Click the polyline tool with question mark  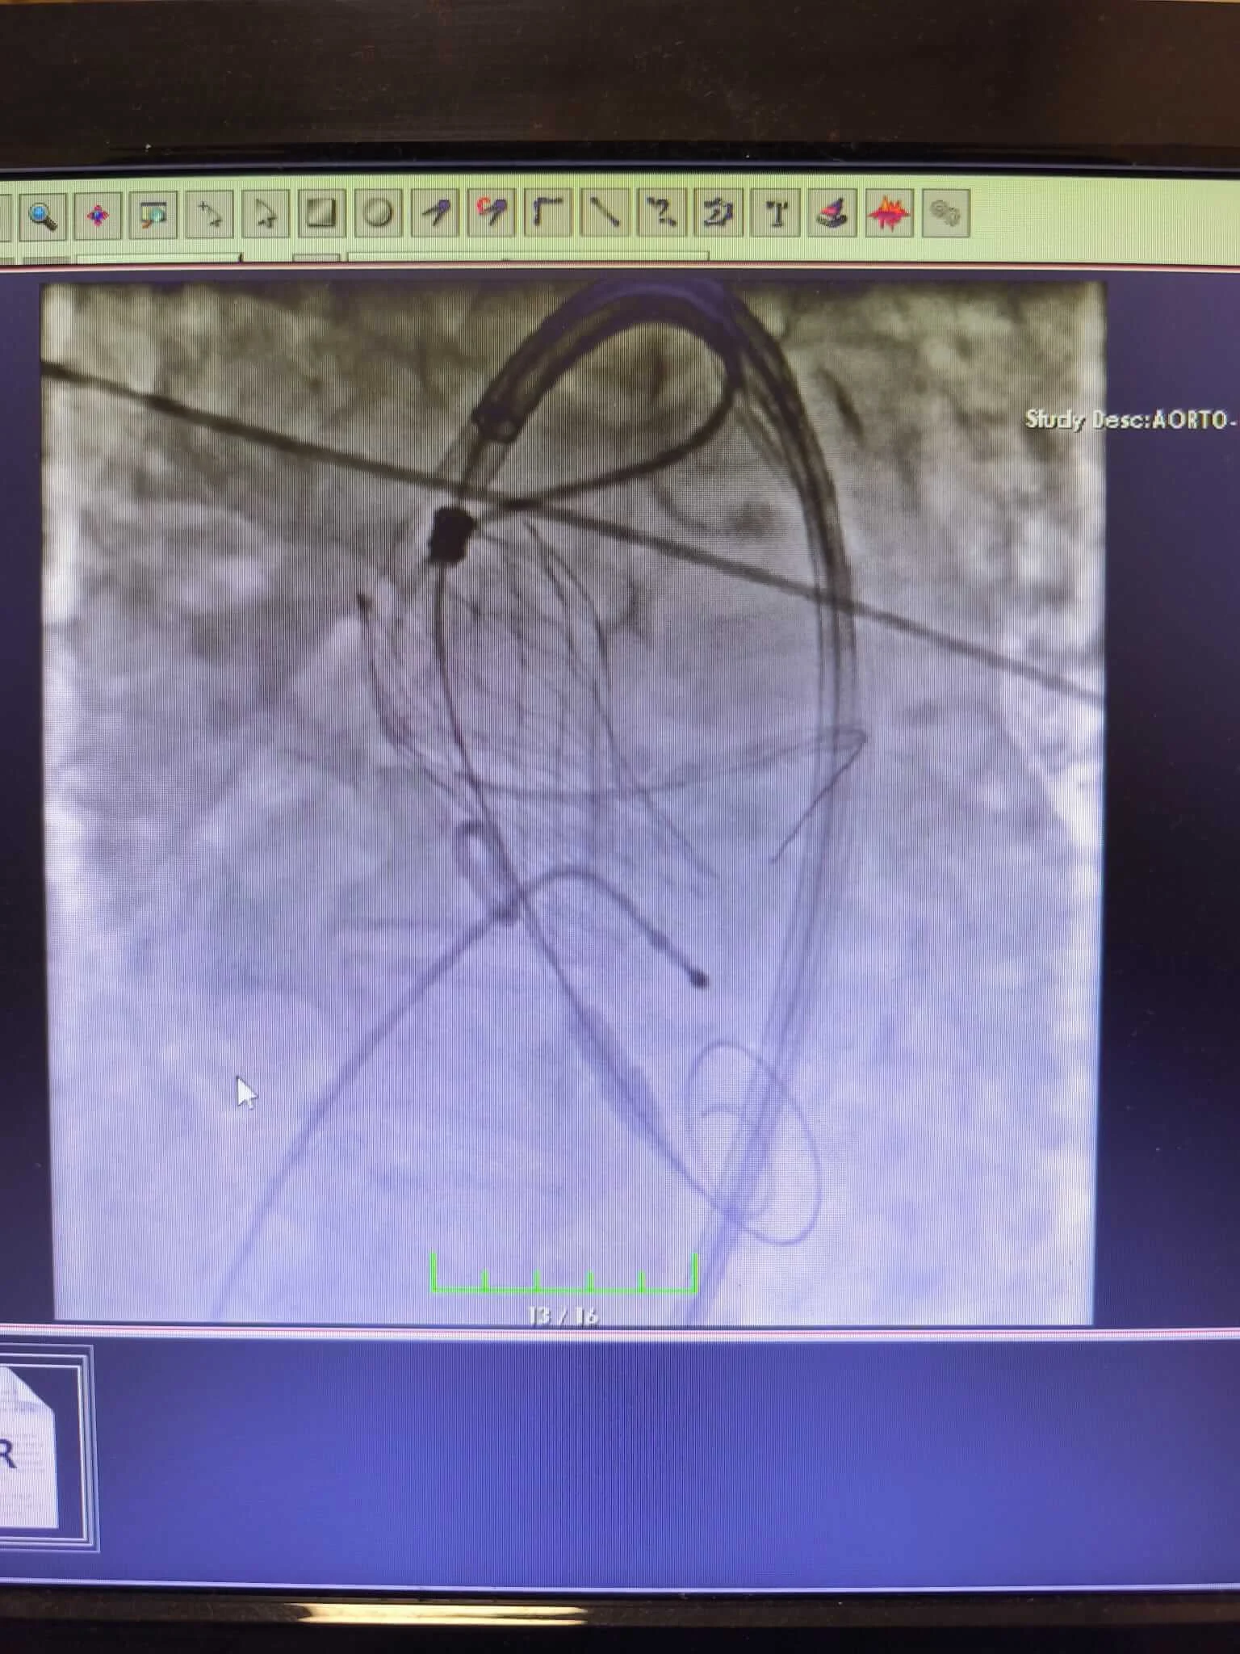pyautogui.click(x=662, y=213)
